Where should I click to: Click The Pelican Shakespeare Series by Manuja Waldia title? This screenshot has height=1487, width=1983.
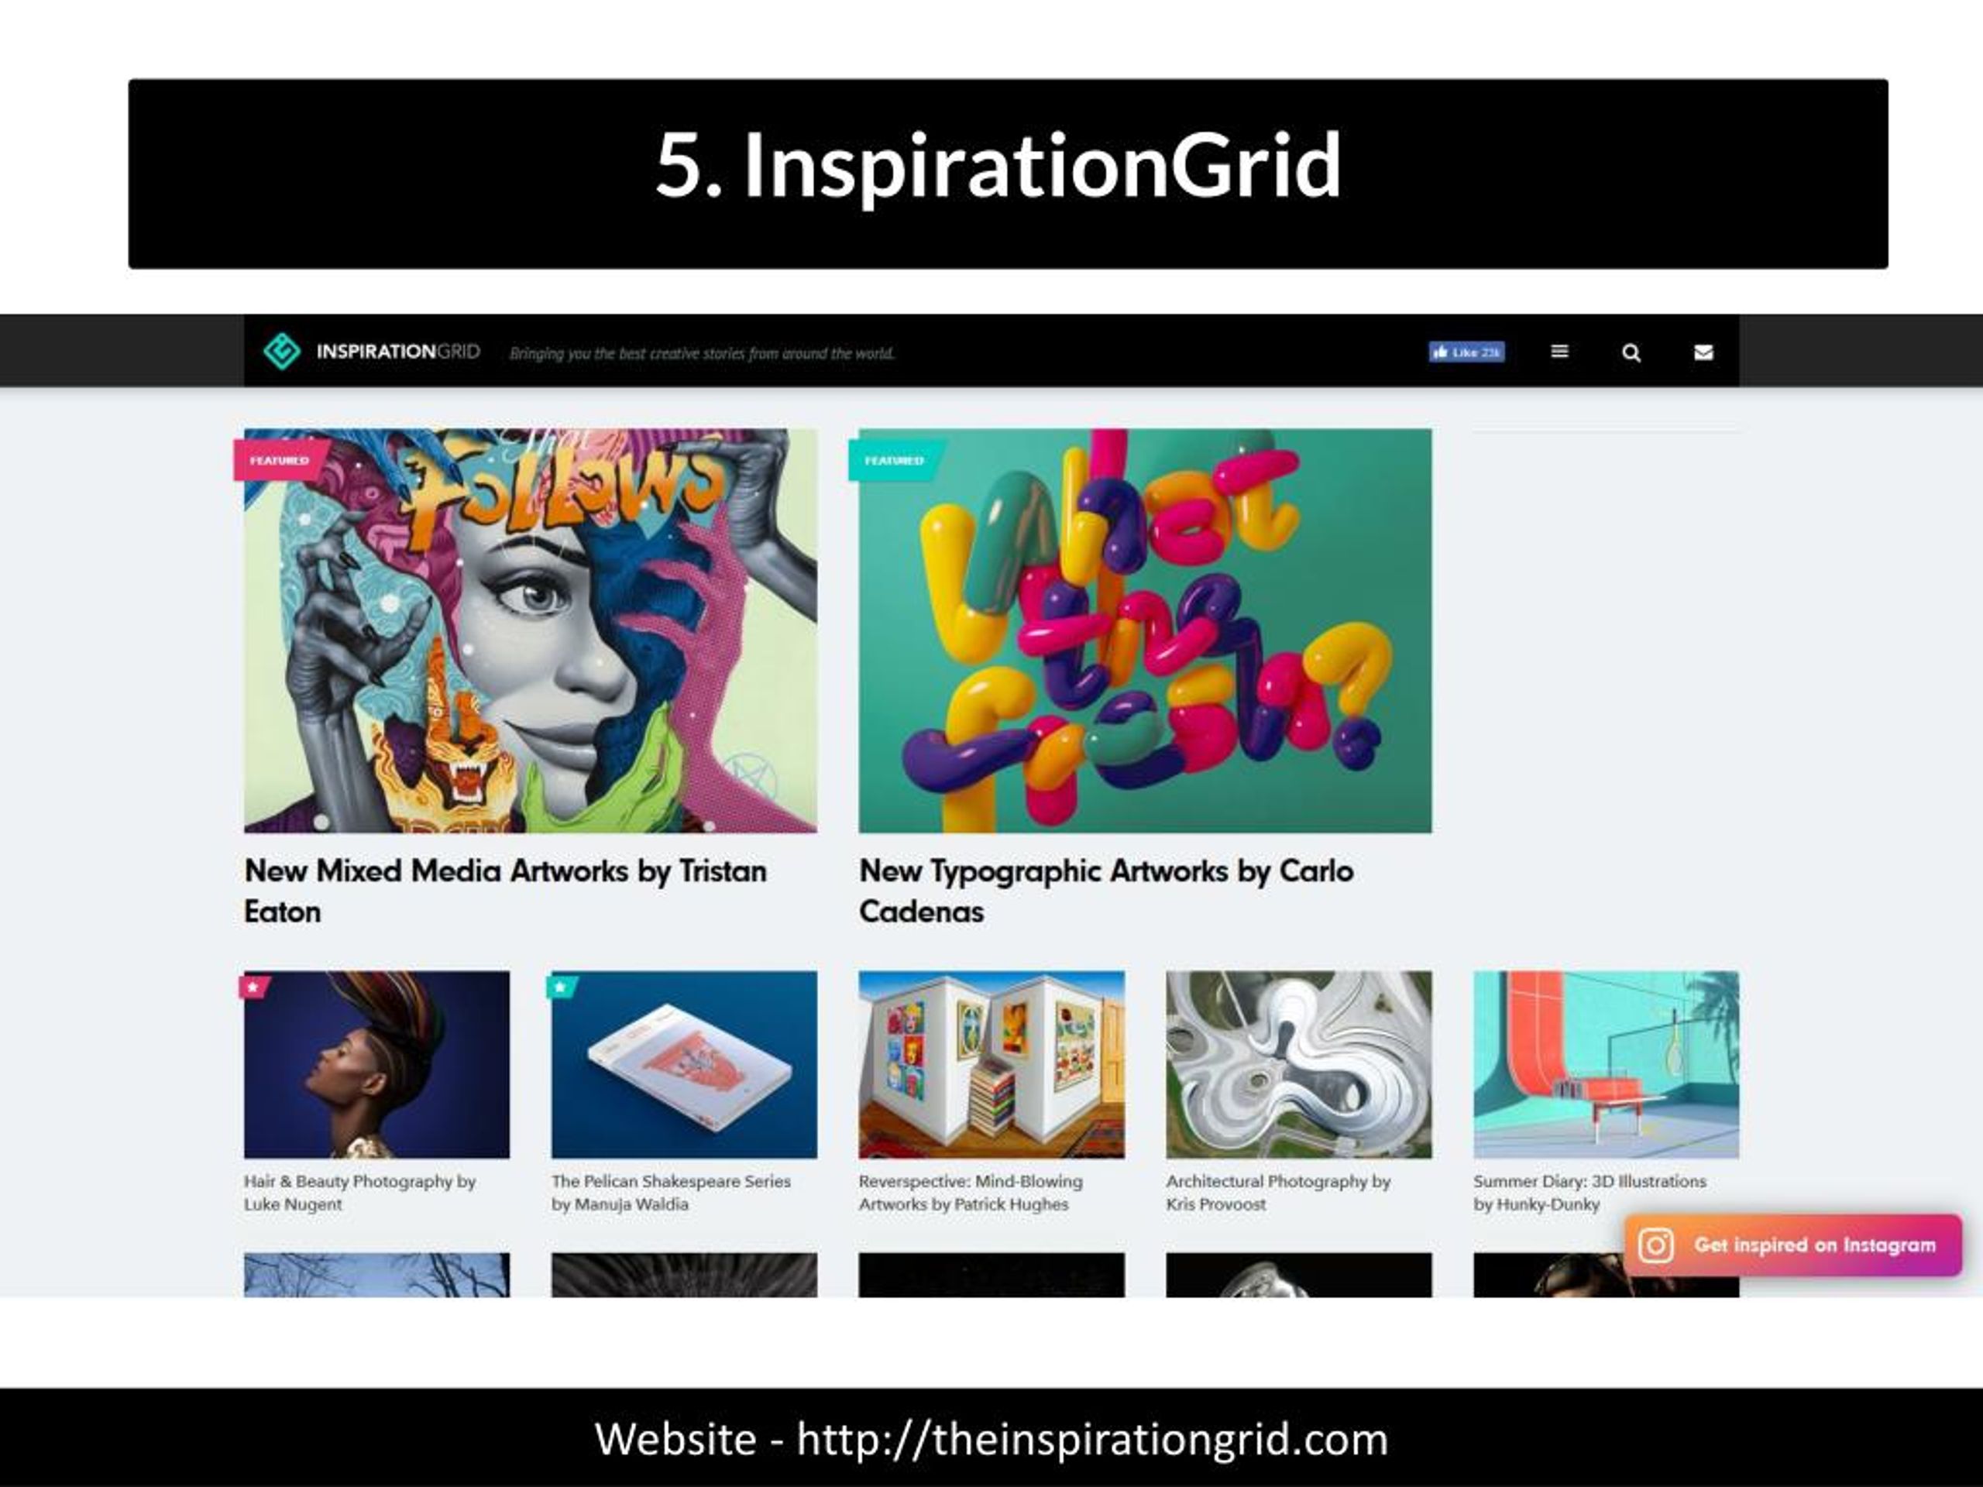point(671,1193)
